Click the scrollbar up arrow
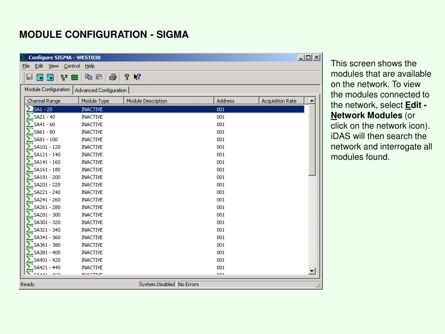 coord(312,100)
